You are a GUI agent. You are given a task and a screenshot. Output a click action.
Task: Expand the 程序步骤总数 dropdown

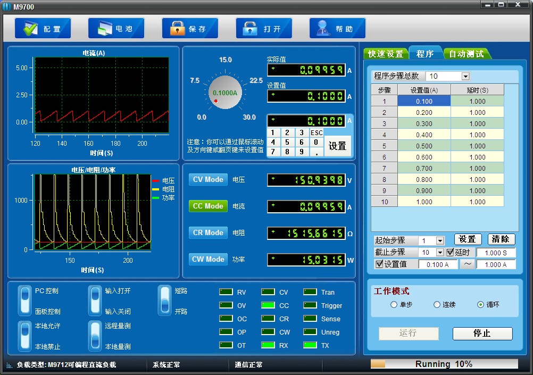coord(465,76)
